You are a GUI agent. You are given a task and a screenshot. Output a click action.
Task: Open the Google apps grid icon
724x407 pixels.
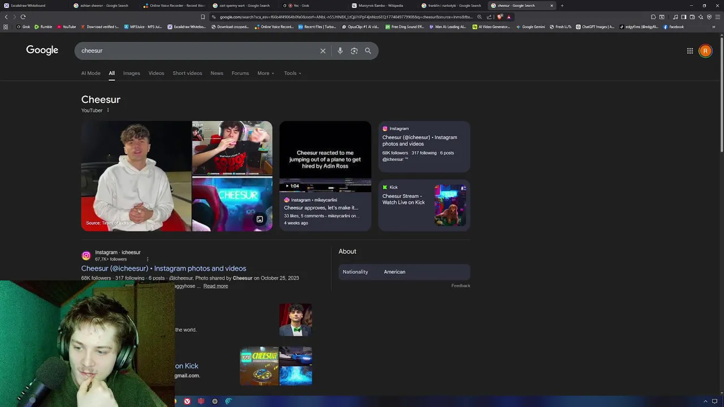[690, 51]
